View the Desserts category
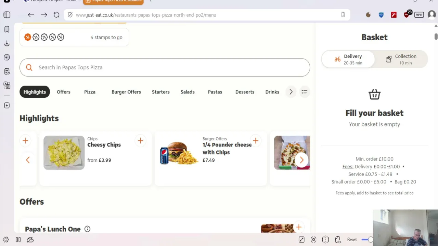The height and width of the screenshot is (246, 438). tap(245, 92)
